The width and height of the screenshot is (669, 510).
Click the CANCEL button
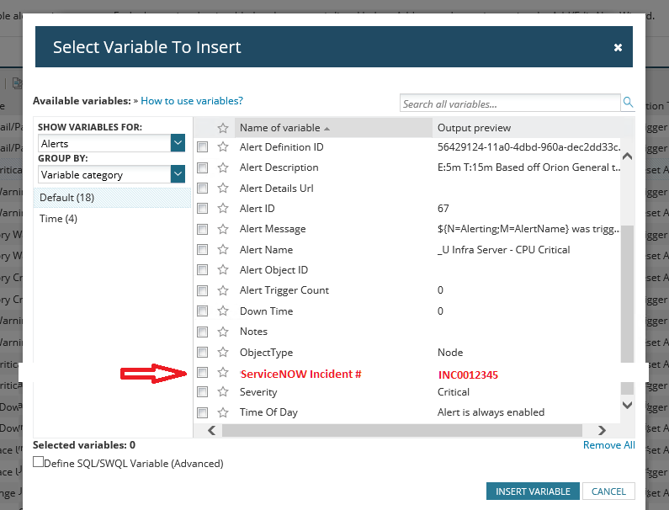tap(608, 491)
